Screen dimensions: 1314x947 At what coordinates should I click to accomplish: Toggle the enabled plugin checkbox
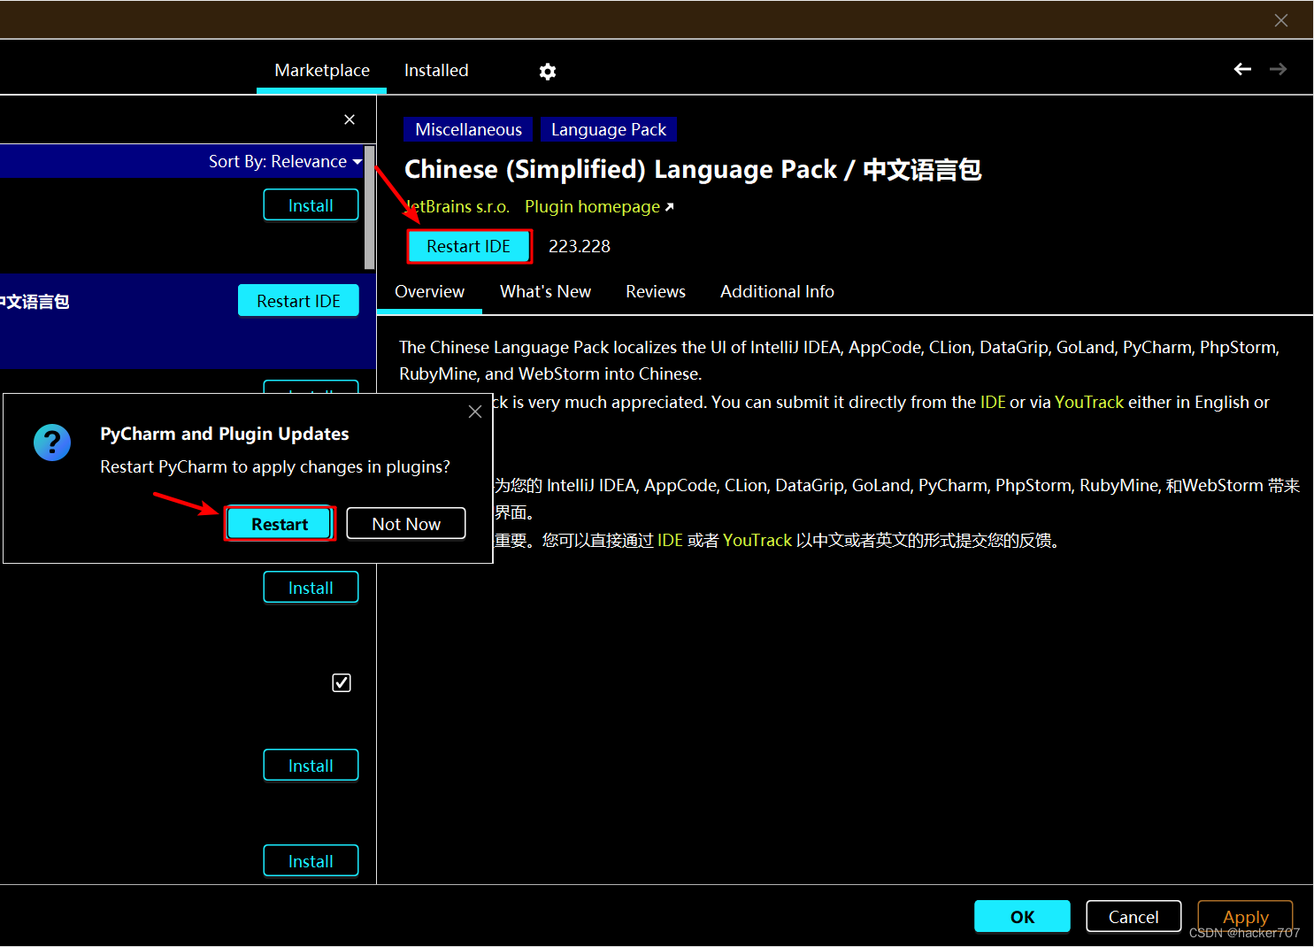tap(342, 682)
